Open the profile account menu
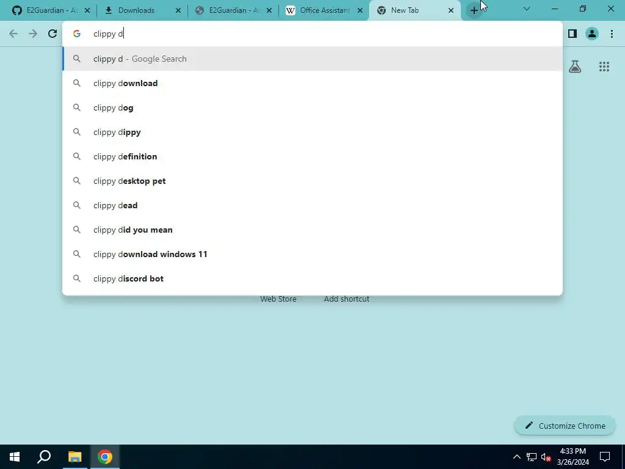This screenshot has height=469, width=625. point(592,34)
